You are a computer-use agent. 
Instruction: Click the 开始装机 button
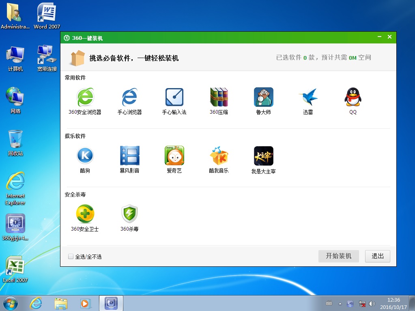(338, 256)
